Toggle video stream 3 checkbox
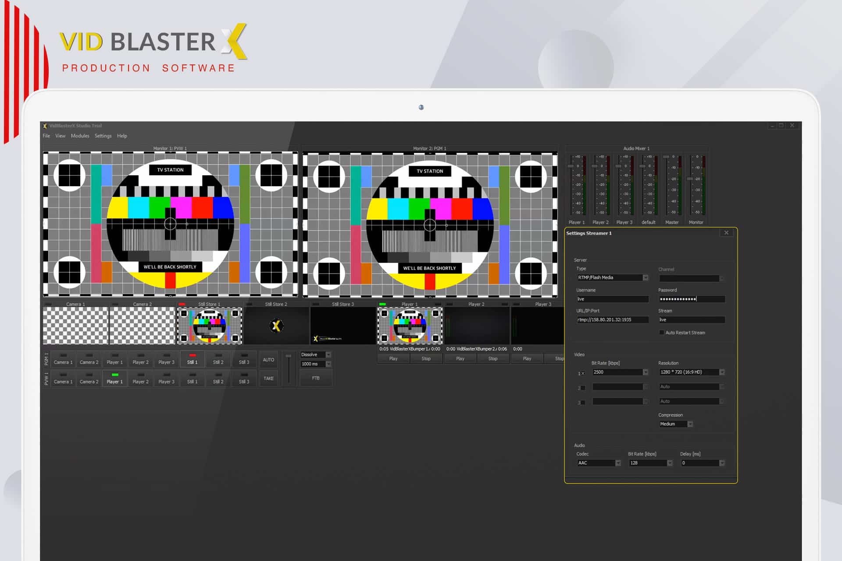 point(583,402)
